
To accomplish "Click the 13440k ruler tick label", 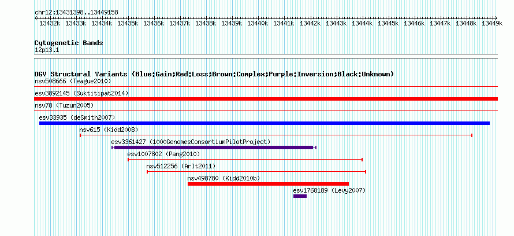I will click(258, 23).
